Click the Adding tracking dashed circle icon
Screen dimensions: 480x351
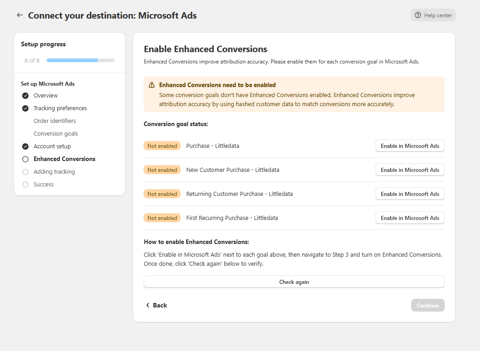(25, 172)
